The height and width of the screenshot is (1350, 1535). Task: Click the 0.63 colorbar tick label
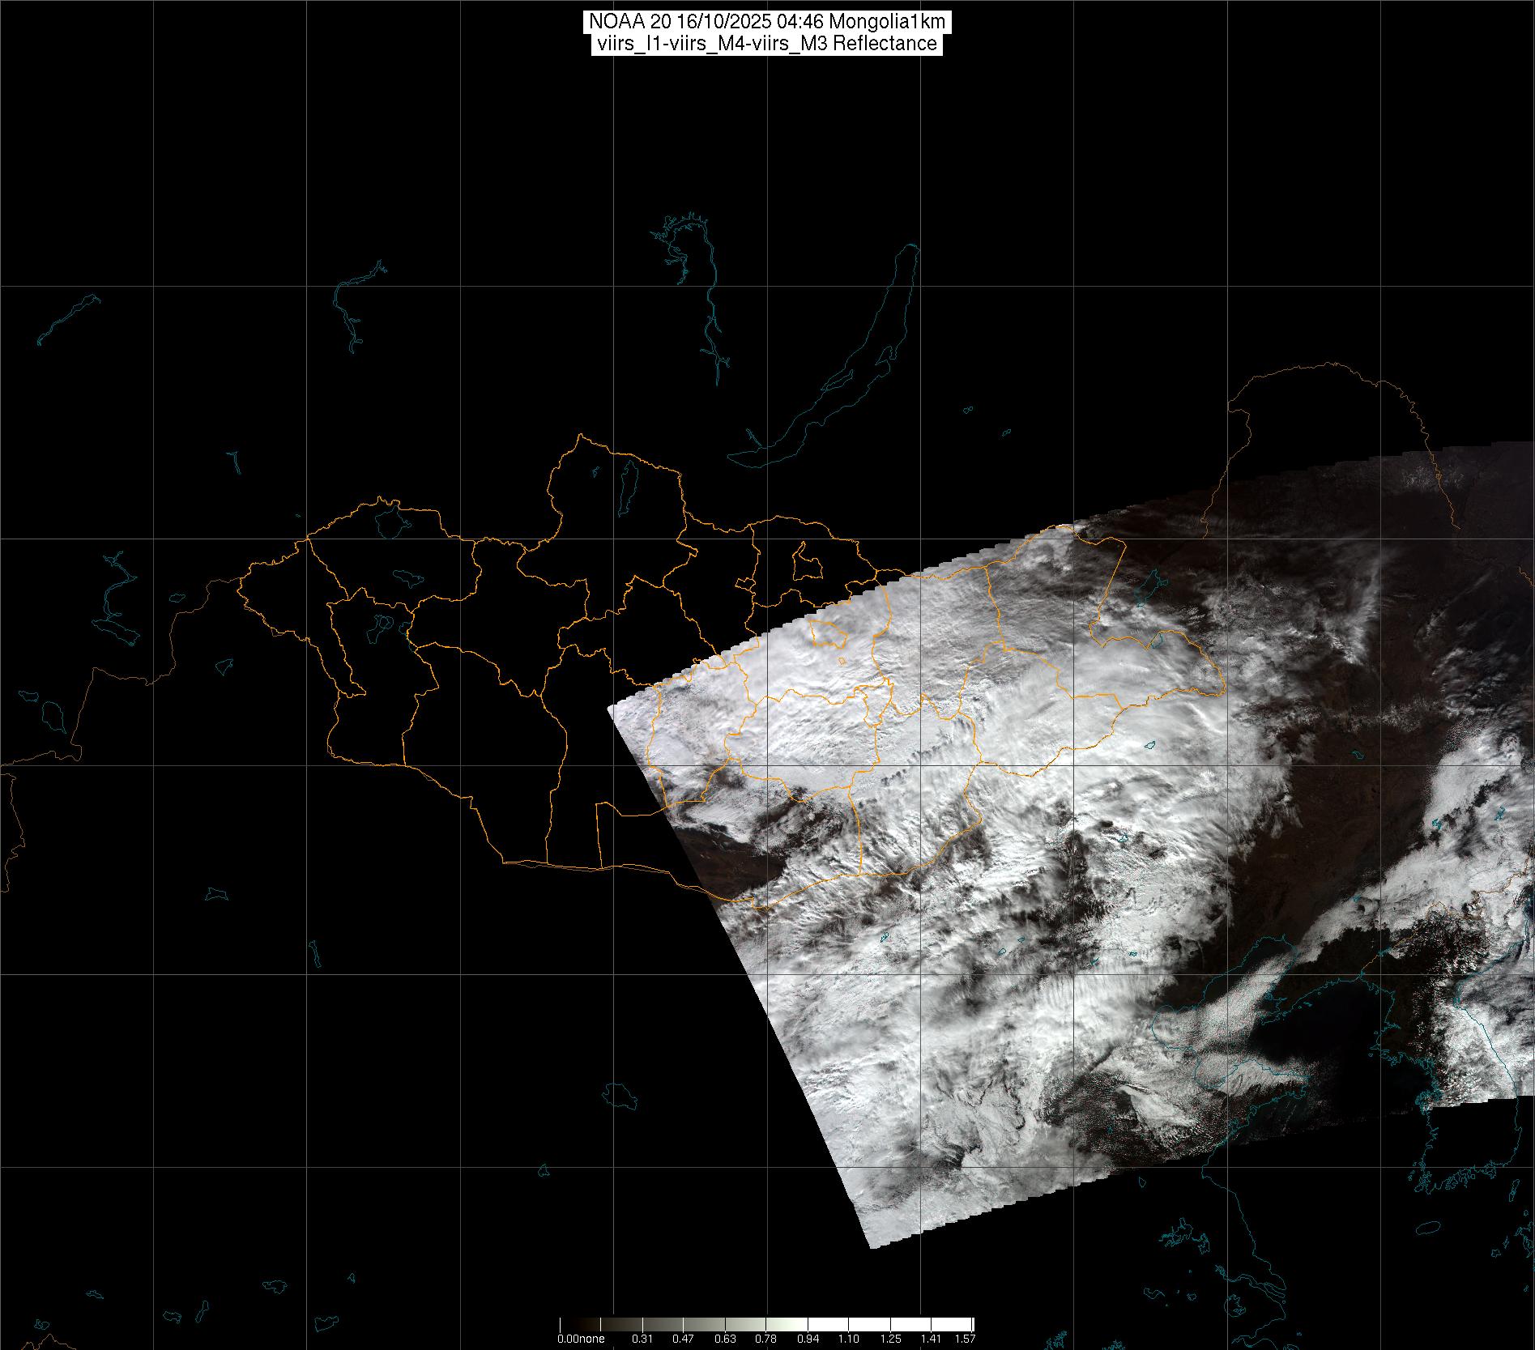(725, 1339)
